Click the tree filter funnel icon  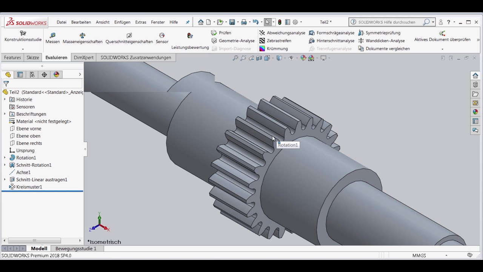pos(6,84)
